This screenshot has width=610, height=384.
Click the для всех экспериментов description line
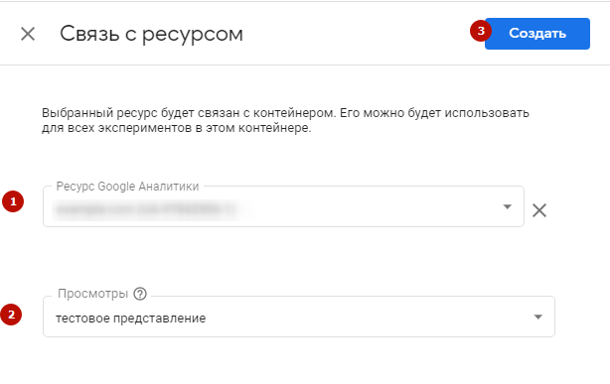click(176, 128)
